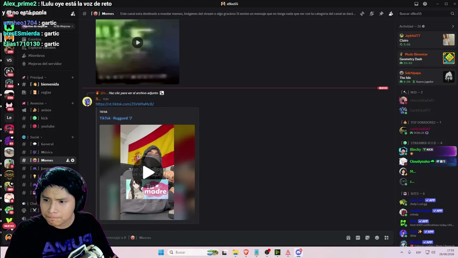Open pinned messages pin icon
Viewport: 458px width, 258px height.
[x=381, y=14]
